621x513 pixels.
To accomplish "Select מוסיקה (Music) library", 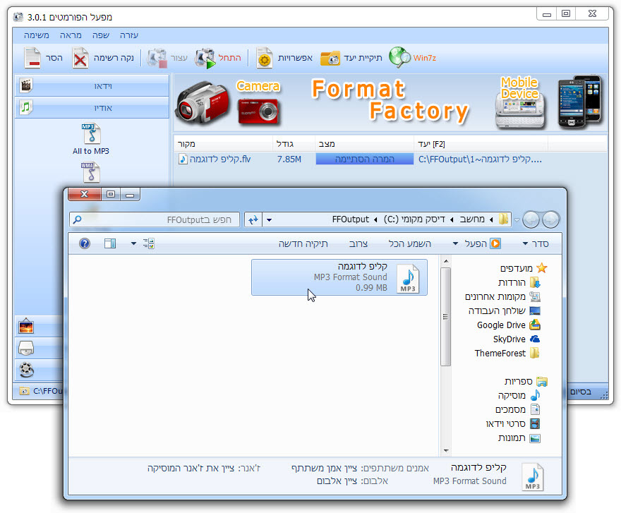I will [519, 395].
